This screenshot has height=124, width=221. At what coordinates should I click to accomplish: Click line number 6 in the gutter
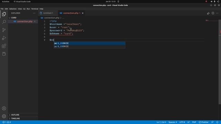pyautogui.click(x=45, y=37)
